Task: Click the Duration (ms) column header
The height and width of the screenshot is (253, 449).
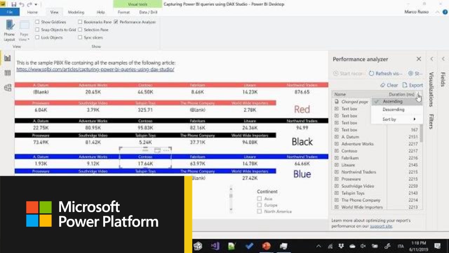Action: 402,94
